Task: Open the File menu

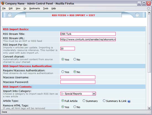Action: pos(4,9)
